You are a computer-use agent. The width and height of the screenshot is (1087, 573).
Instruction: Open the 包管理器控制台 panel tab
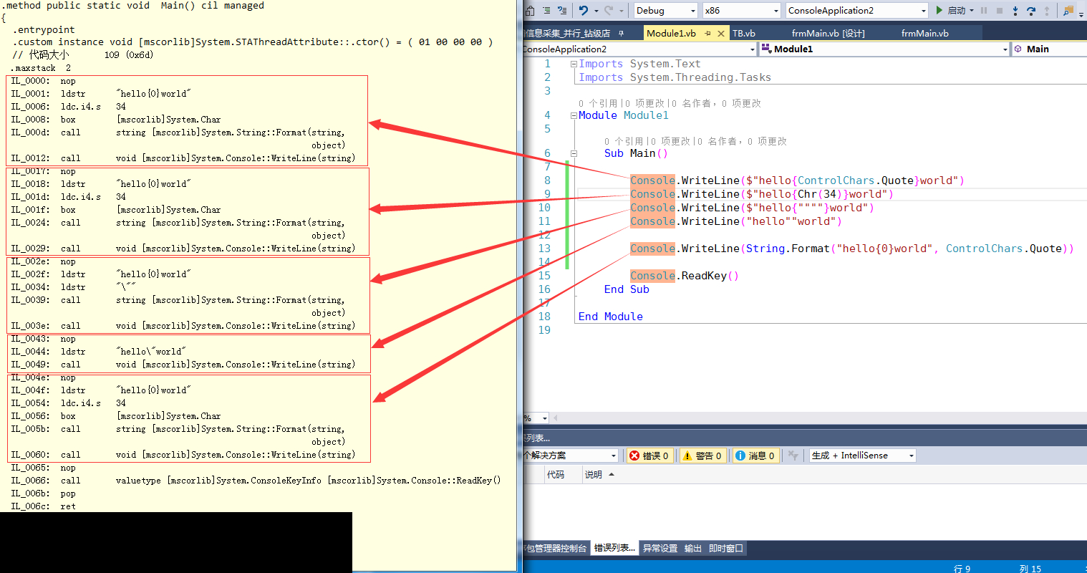555,549
